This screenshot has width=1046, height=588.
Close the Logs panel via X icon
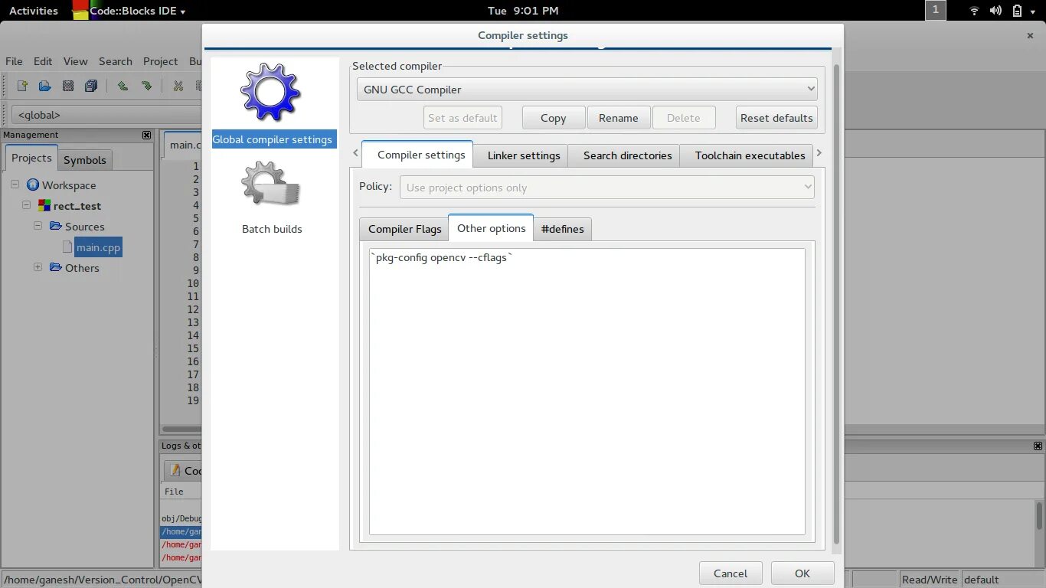(1038, 446)
